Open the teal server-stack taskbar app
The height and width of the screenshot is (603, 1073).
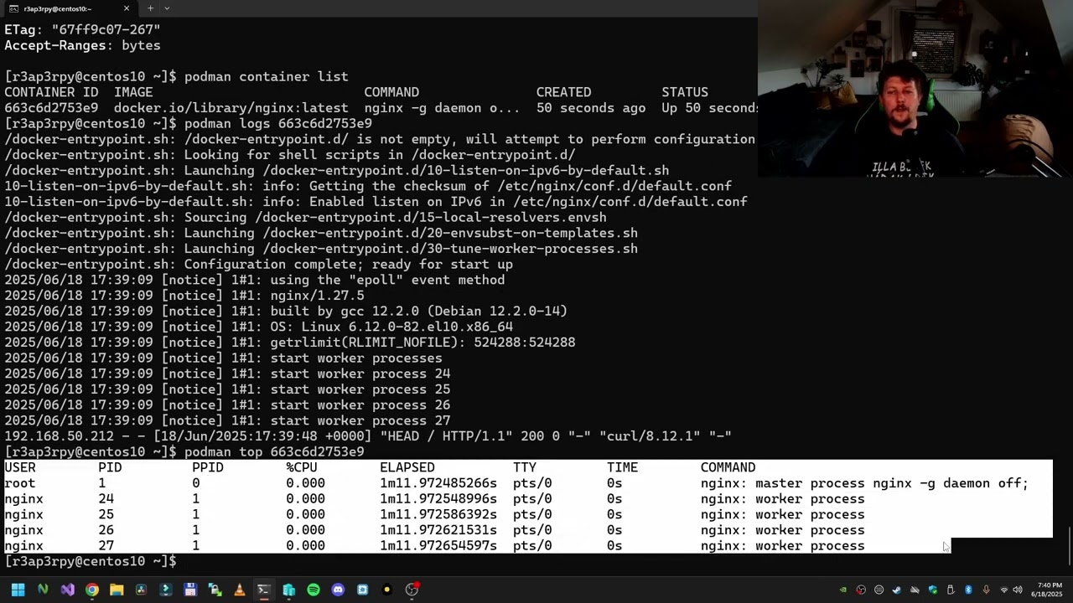point(288,590)
